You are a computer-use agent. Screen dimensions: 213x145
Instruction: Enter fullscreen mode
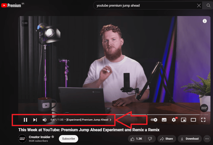coord(203,120)
